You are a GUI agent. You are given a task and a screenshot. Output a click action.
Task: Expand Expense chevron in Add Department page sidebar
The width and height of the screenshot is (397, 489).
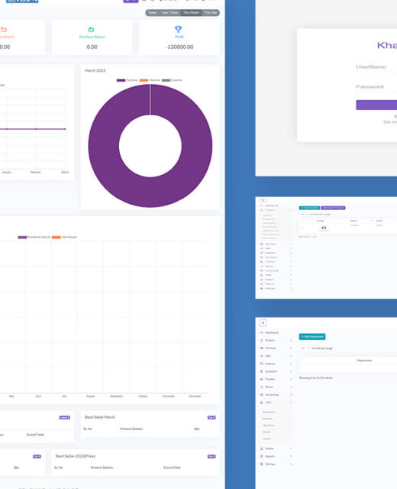click(x=291, y=364)
